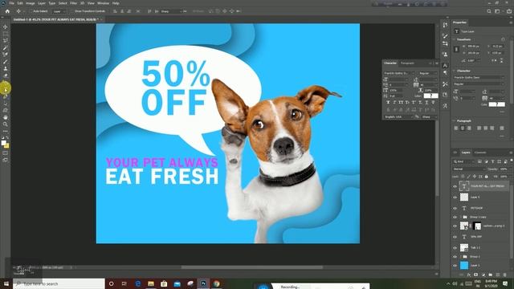Click the document tab title

(x=55, y=19)
